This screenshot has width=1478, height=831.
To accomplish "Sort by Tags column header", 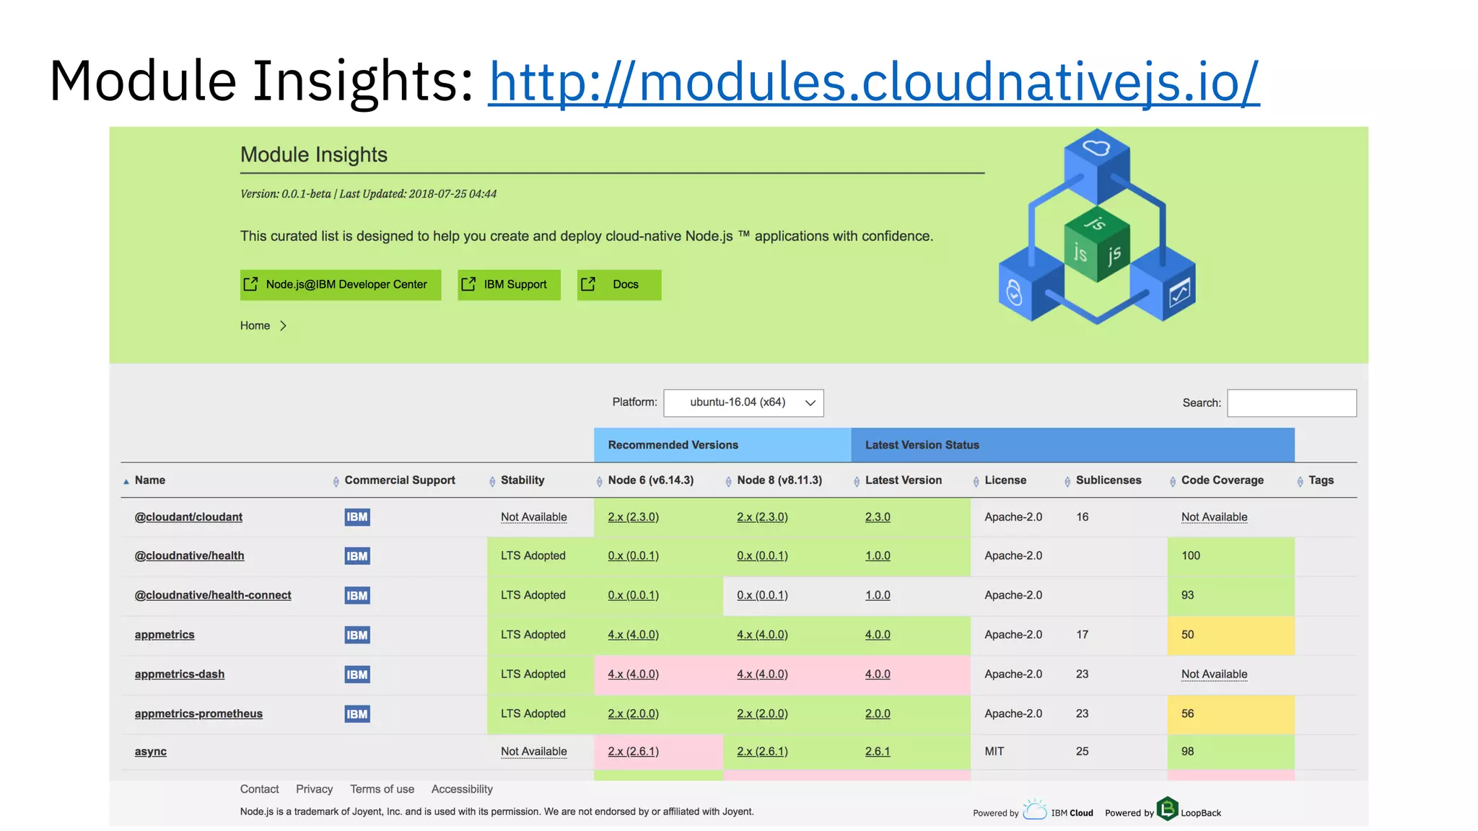I will (x=1321, y=480).
